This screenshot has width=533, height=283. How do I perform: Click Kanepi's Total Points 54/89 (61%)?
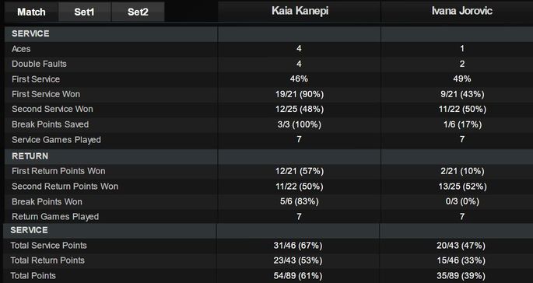click(298, 276)
